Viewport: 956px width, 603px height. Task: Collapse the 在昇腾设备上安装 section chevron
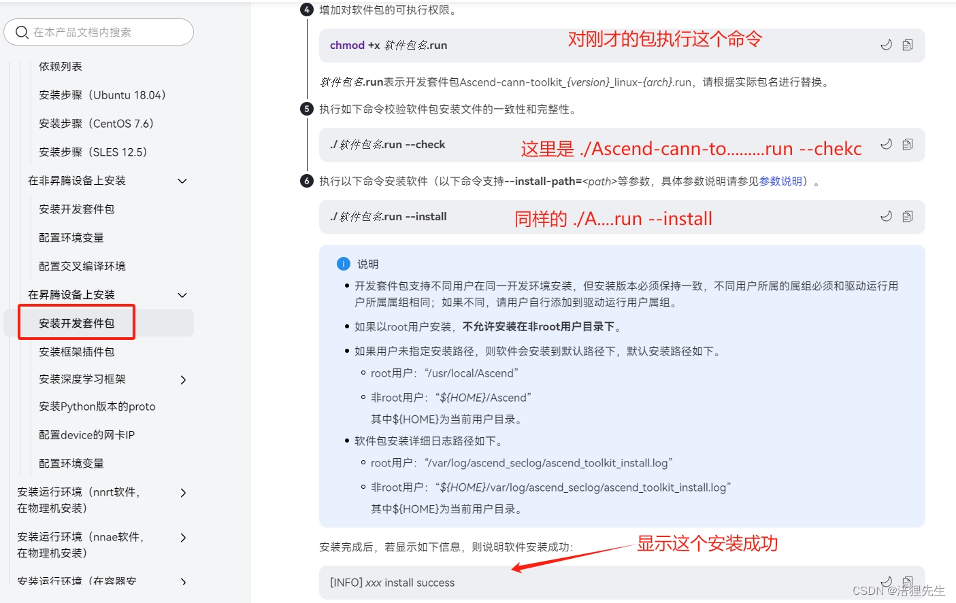pyautogui.click(x=182, y=295)
